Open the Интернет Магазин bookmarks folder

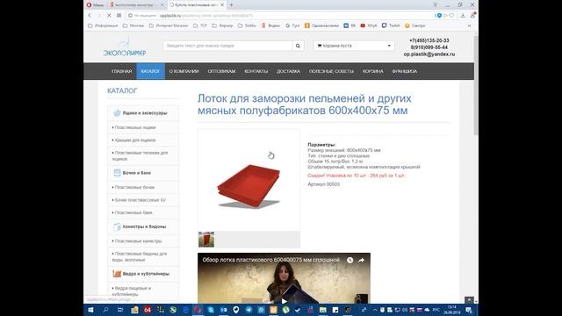tap(169, 25)
